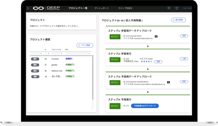Open the notifications bell icon
The height and width of the screenshot is (126, 218).
(x=177, y=8)
